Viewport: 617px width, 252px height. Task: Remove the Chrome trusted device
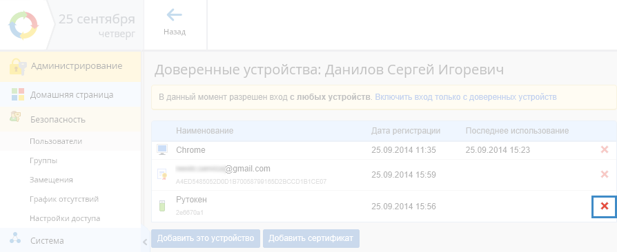pyautogui.click(x=605, y=149)
